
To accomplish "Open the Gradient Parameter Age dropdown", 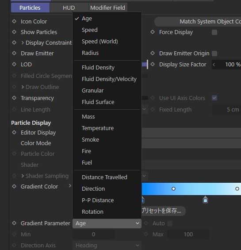I will (x=107, y=223).
